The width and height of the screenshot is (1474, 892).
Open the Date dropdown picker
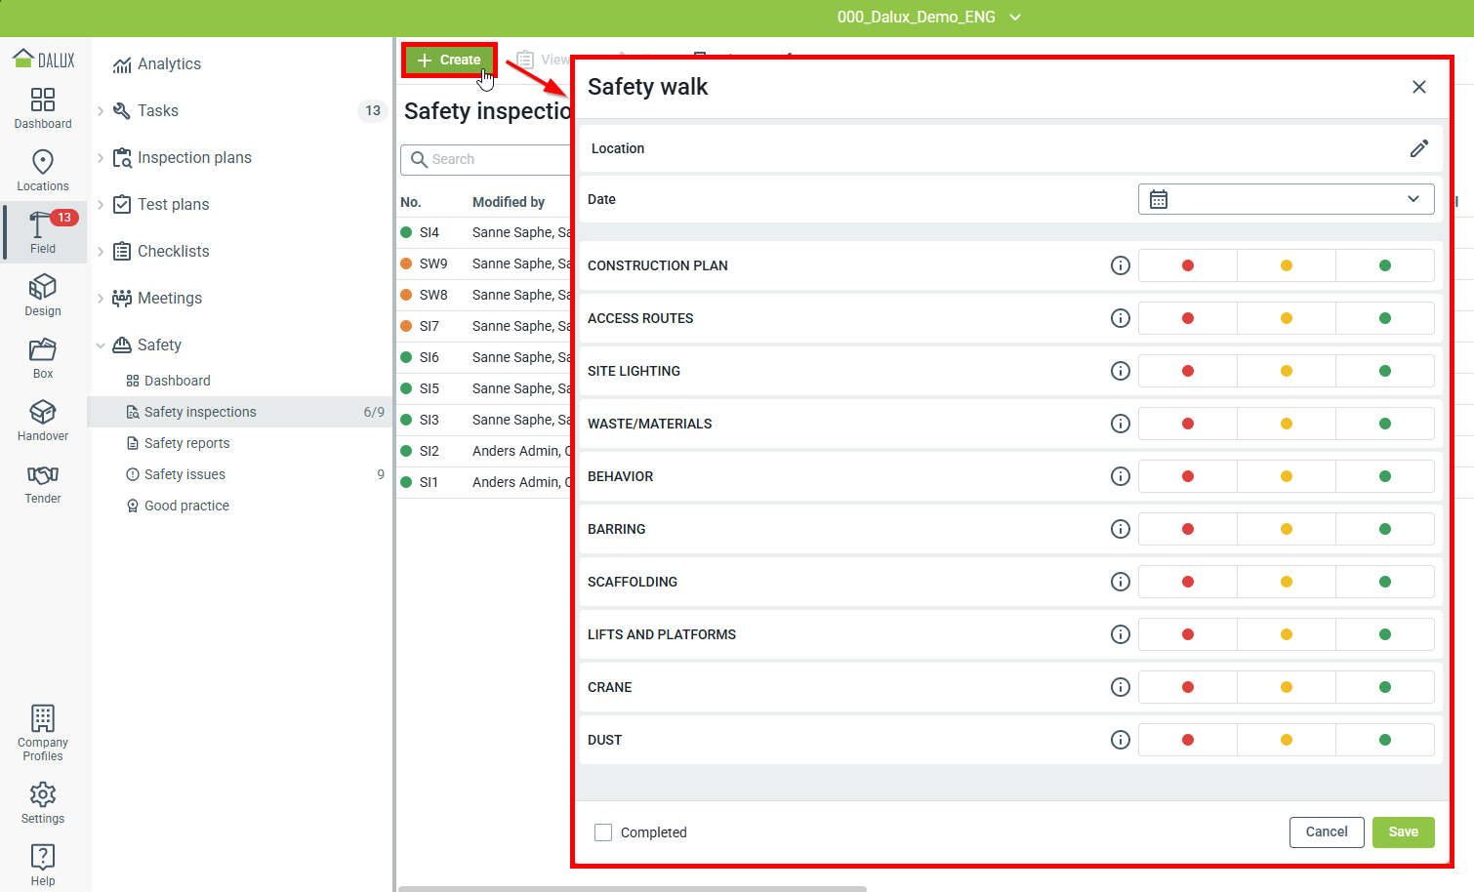(1286, 199)
